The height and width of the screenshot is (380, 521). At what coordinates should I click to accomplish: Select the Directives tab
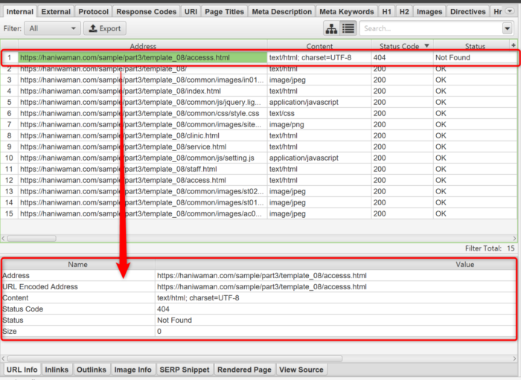(x=467, y=12)
